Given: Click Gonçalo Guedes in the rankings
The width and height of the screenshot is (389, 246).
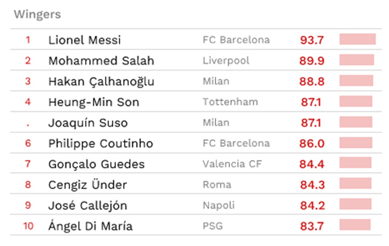Looking at the screenshot, I should 96,164.
